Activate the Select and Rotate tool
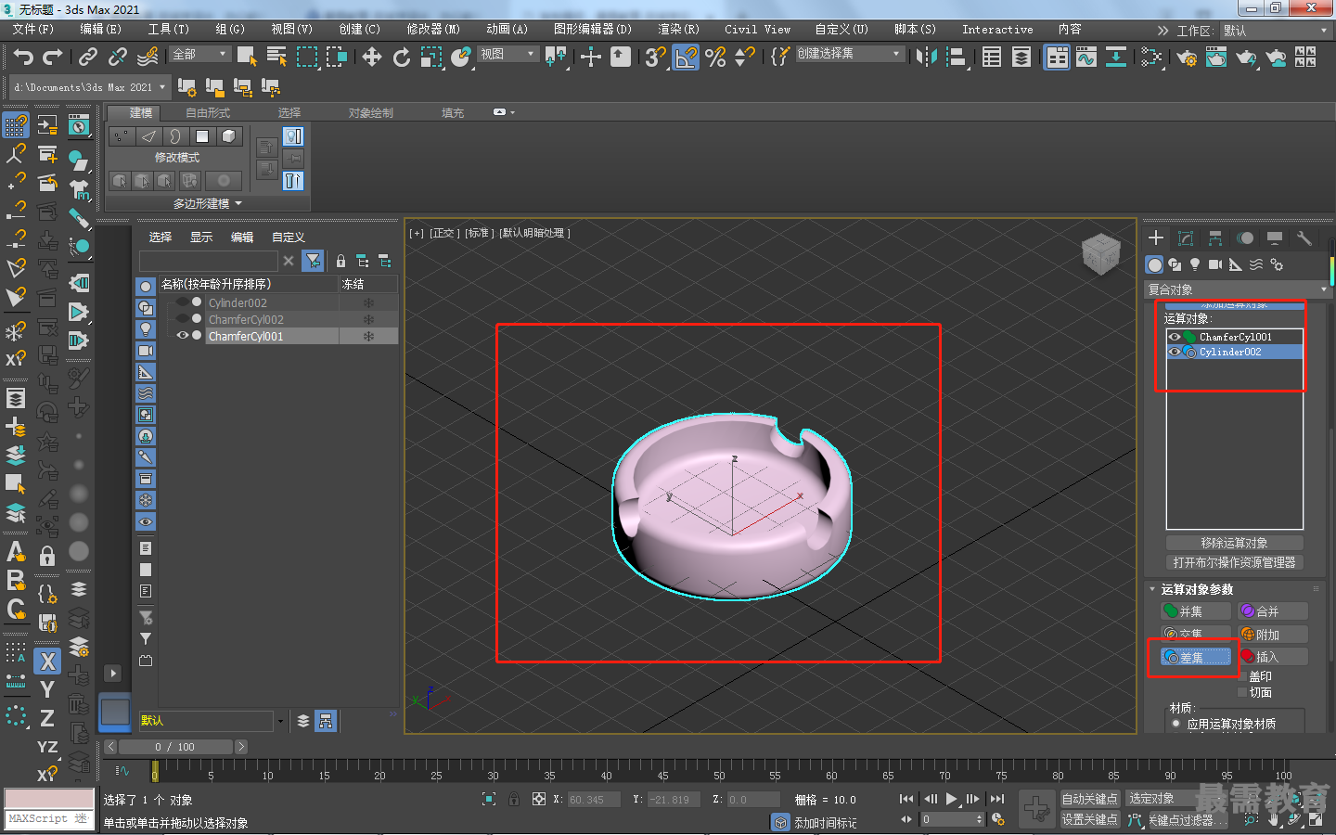This screenshot has height=835, width=1336. [402, 58]
